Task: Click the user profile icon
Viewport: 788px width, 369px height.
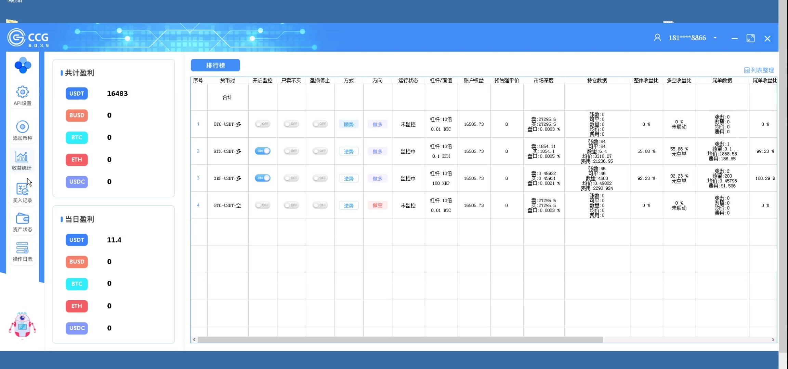Action: pos(657,38)
